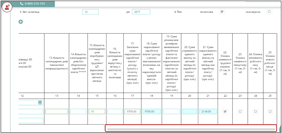Click the empty column 13 input field
Viewport: 282px width, 133px height.
click(57, 112)
